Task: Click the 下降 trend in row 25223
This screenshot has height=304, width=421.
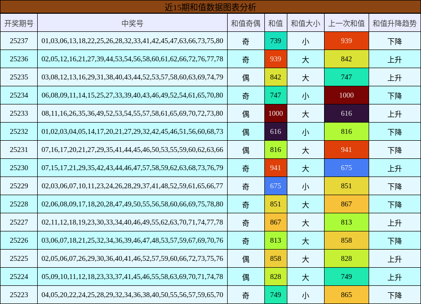Action: coord(395,295)
